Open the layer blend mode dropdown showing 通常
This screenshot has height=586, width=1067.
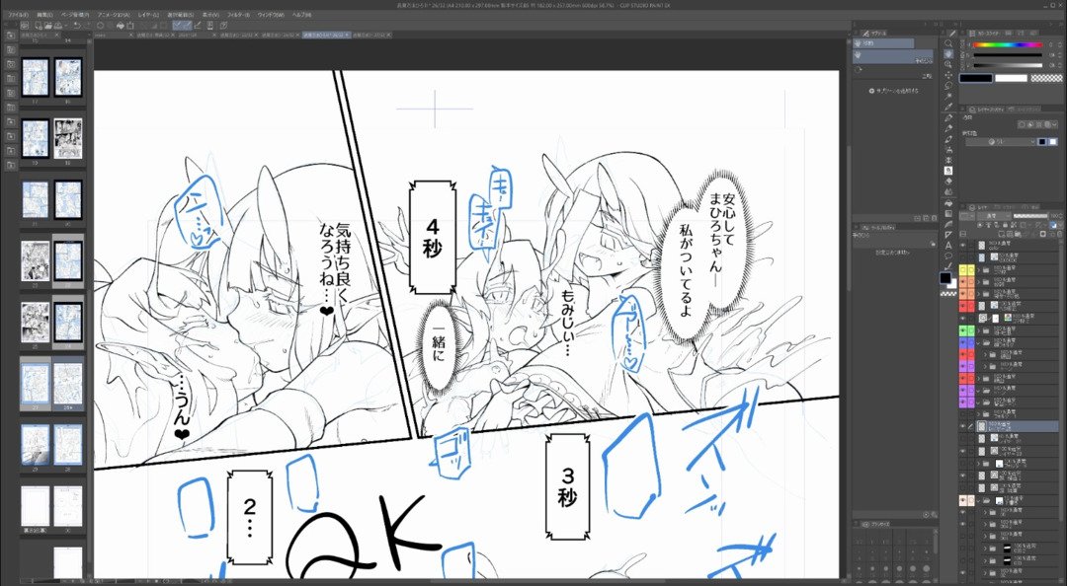(989, 214)
